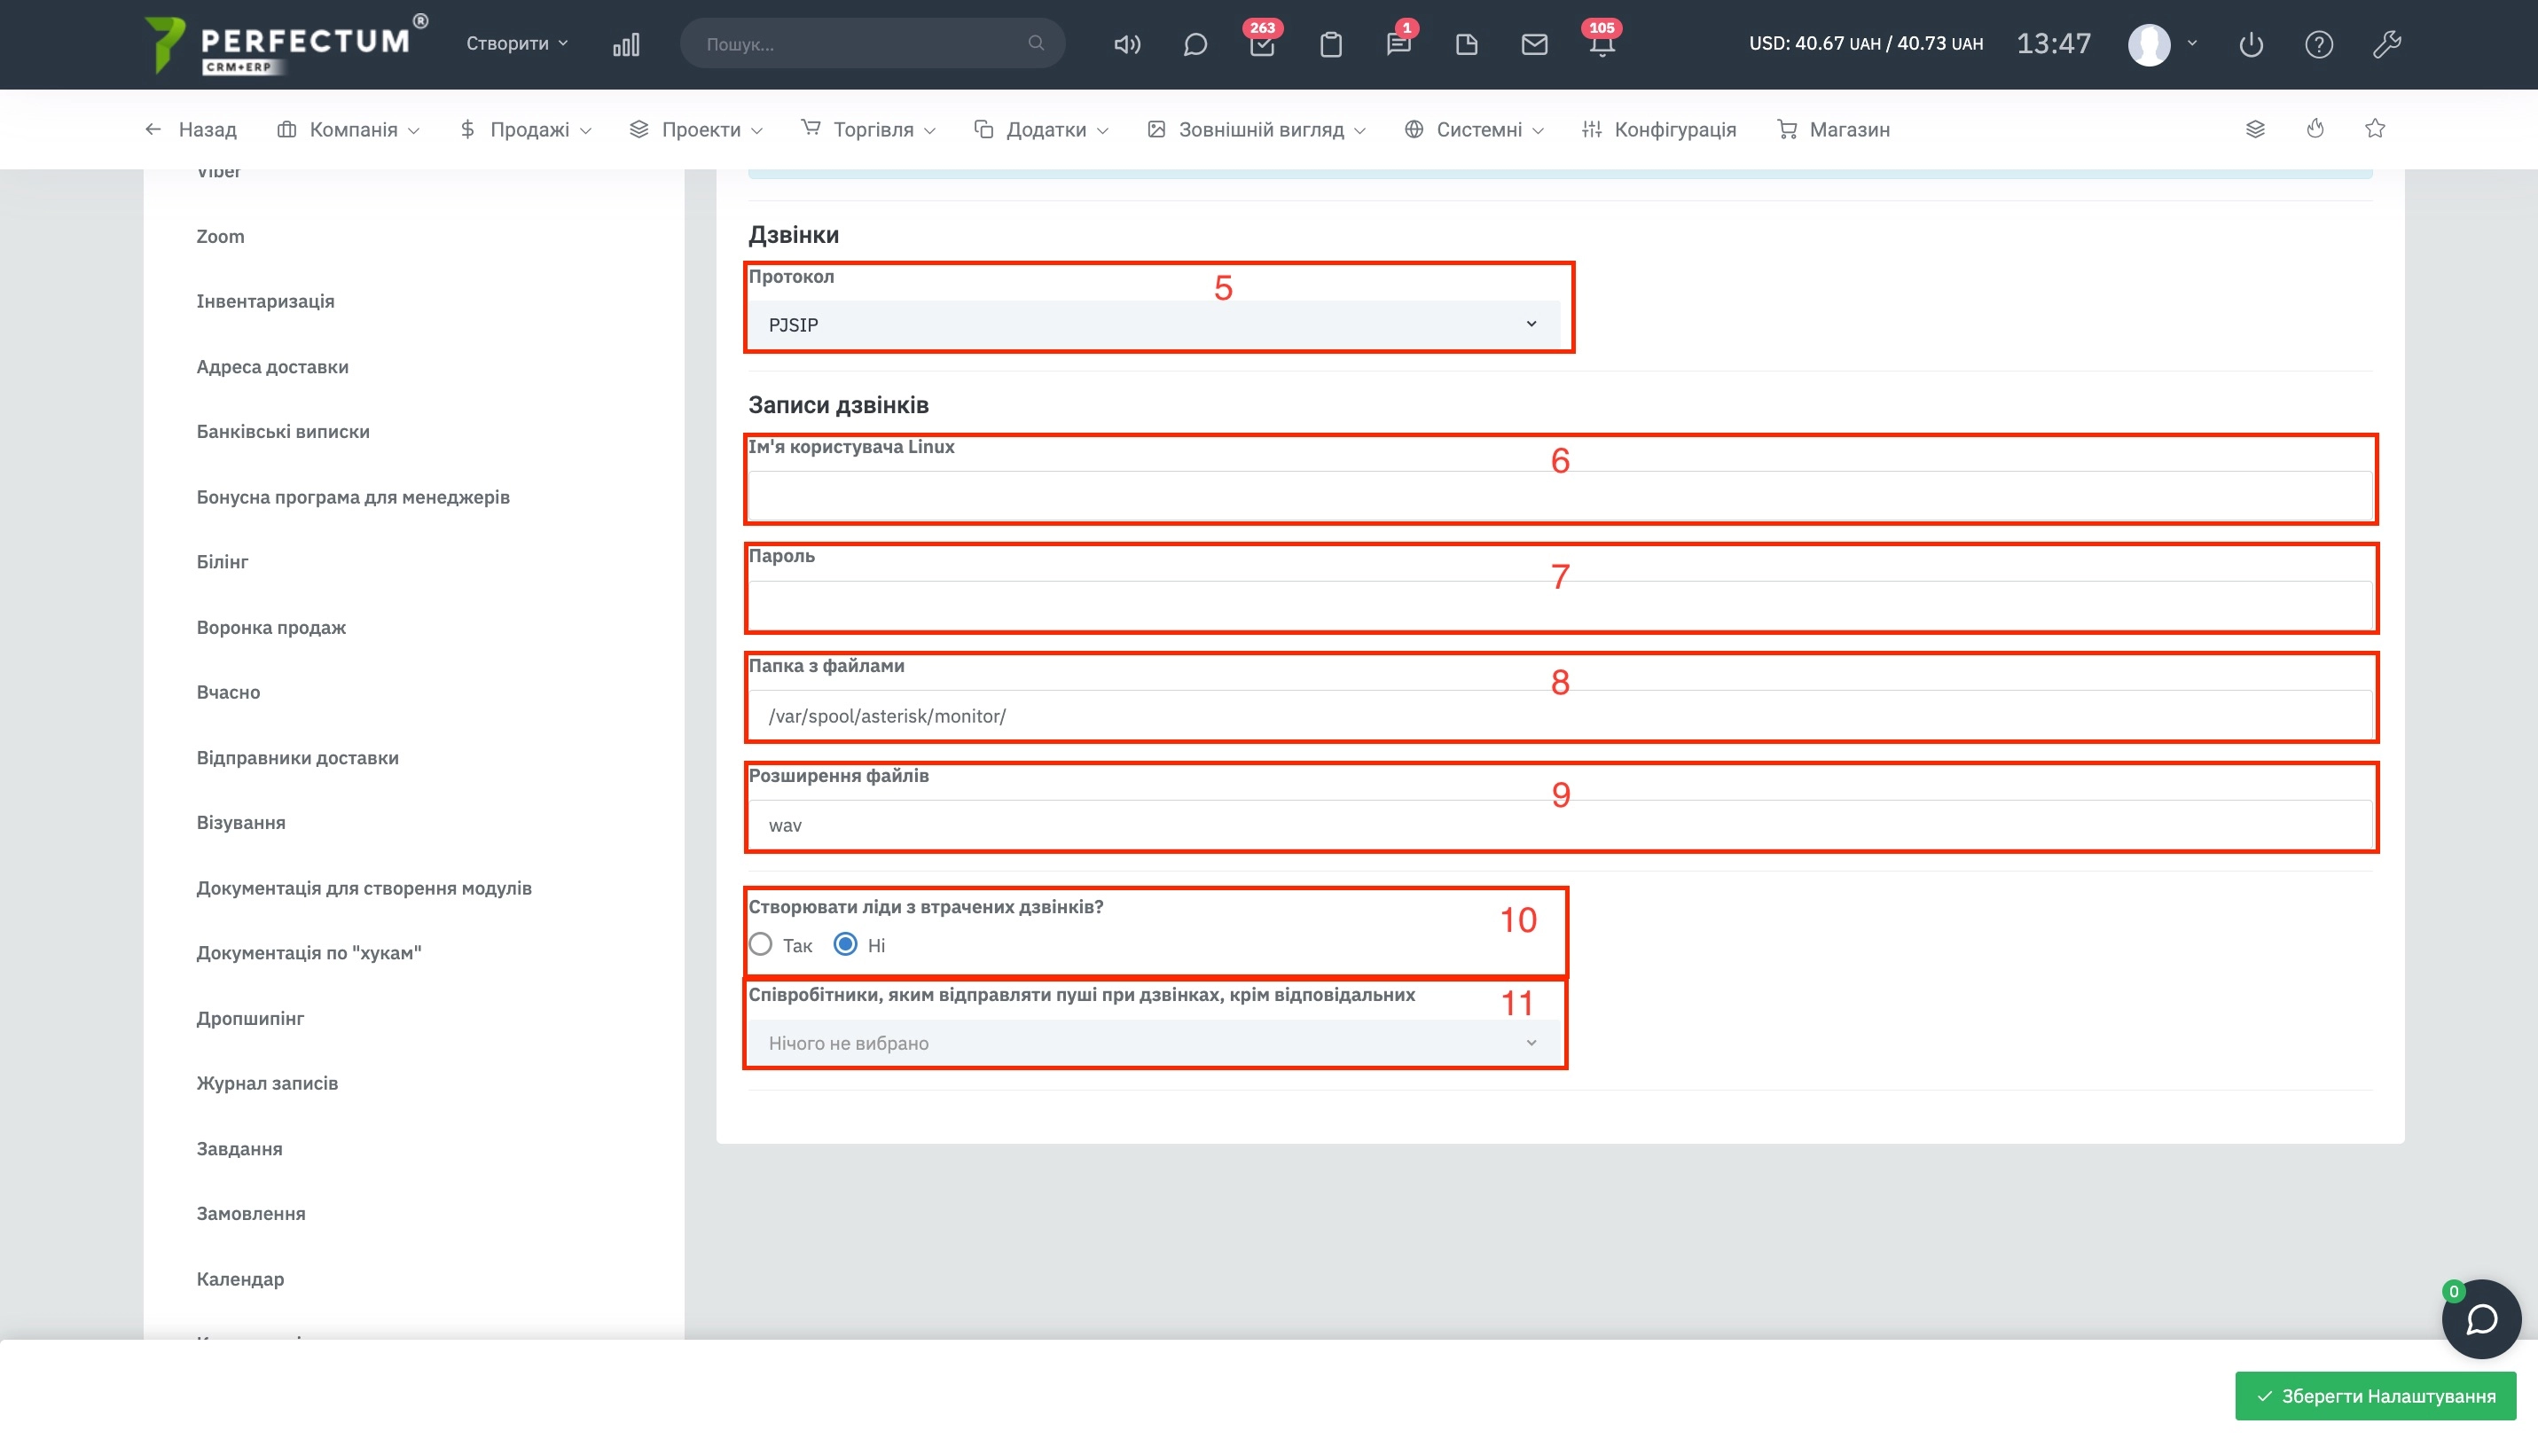Open Вчасно in sidebar
The height and width of the screenshot is (1447, 2538).
tap(229, 692)
